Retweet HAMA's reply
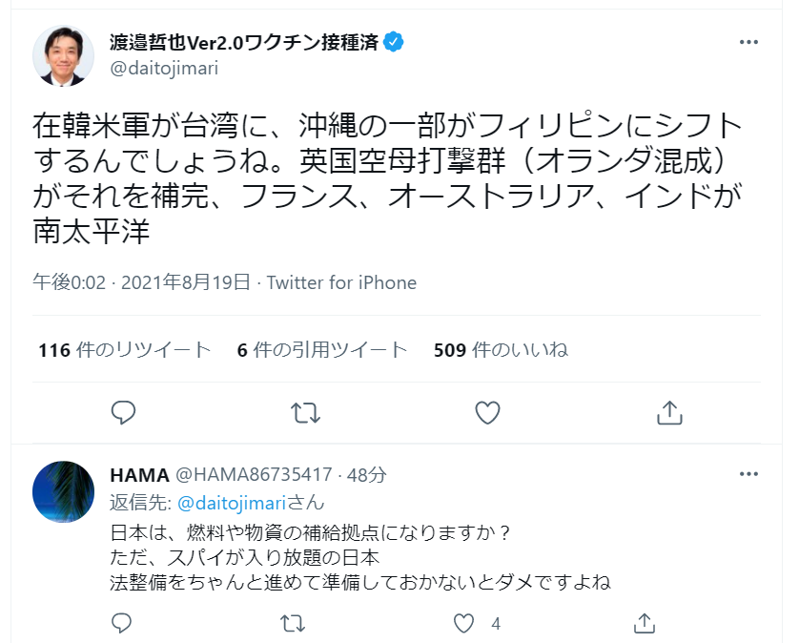 point(293,623)
